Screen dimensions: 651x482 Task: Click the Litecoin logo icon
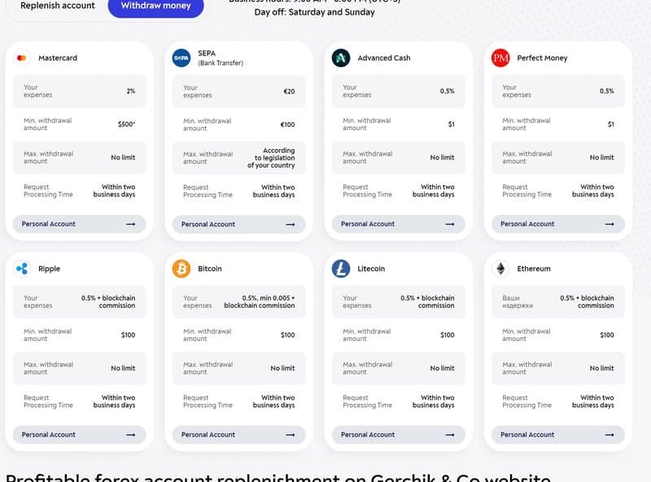click(x=341, y=269)
